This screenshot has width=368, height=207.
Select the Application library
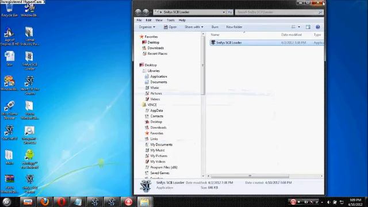pos(156,76)
